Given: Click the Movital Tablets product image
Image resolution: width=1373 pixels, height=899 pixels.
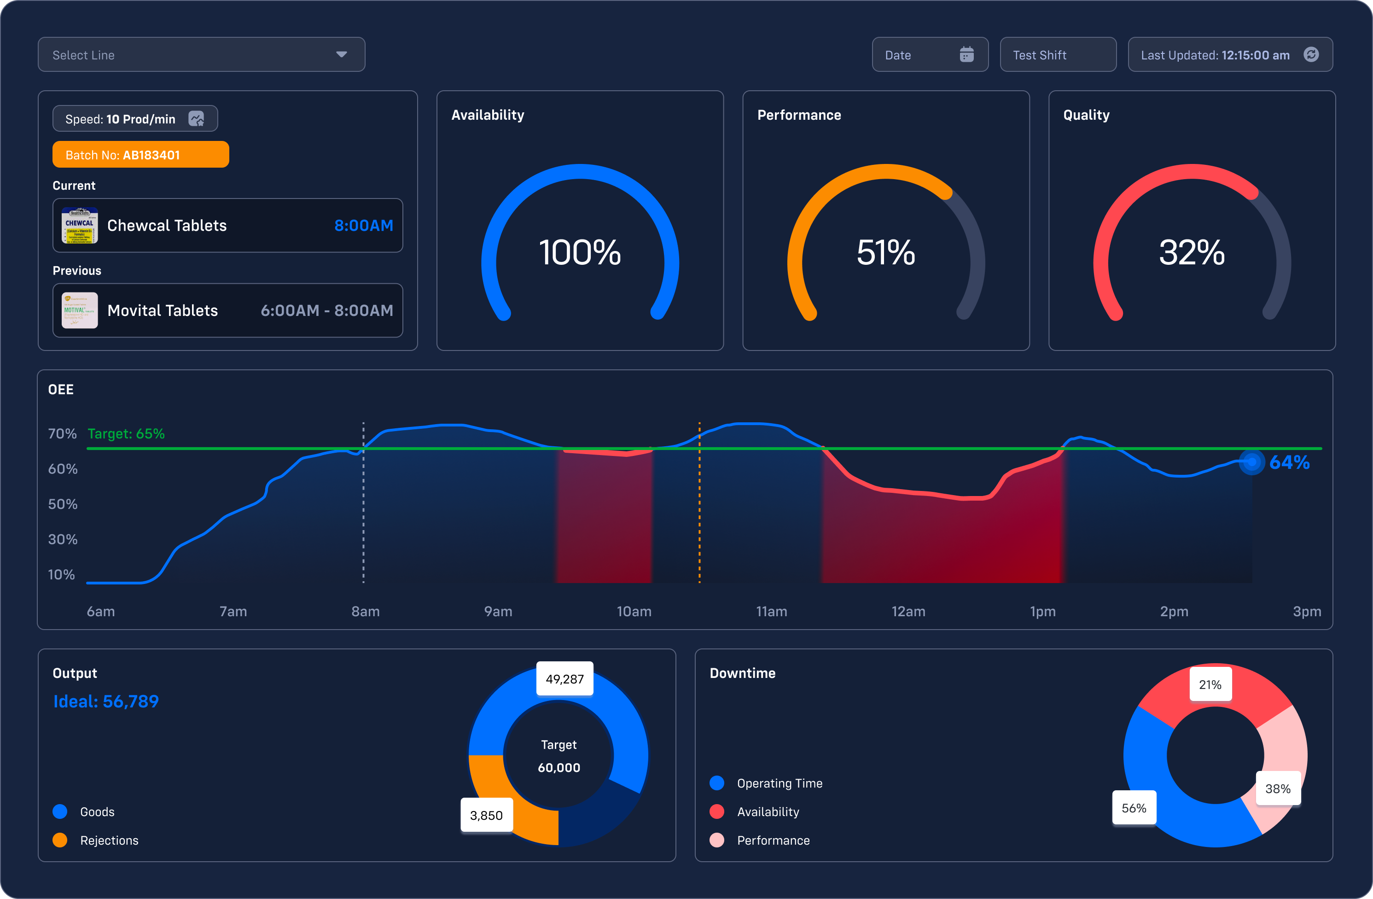Looking at the screenshot, I should 80,310.
